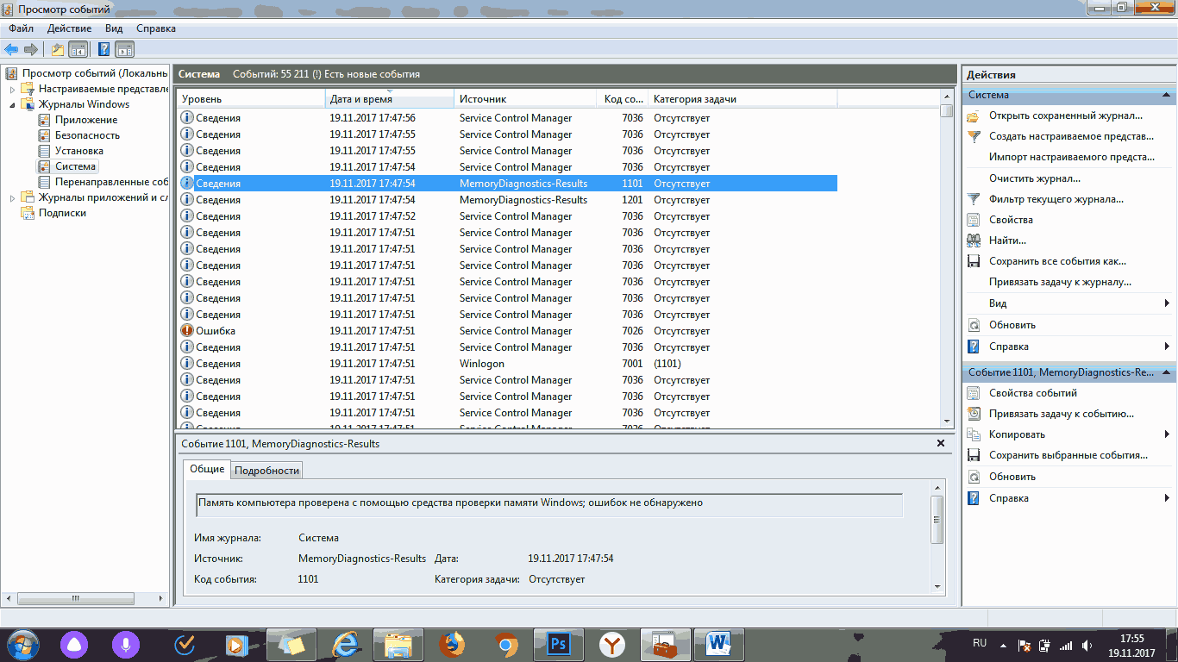Click the Forward arrow in the toolbar

tap(31, 49)
